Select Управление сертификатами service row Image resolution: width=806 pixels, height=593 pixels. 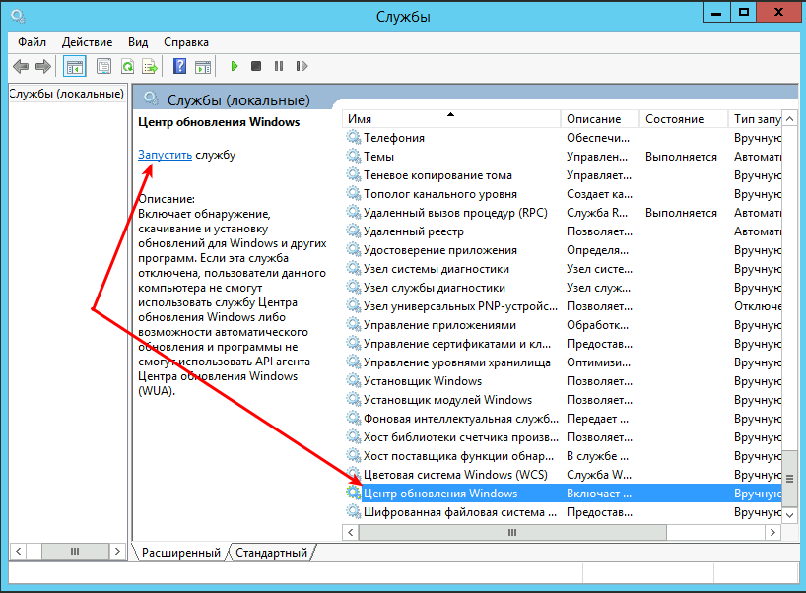coord(563,344)
